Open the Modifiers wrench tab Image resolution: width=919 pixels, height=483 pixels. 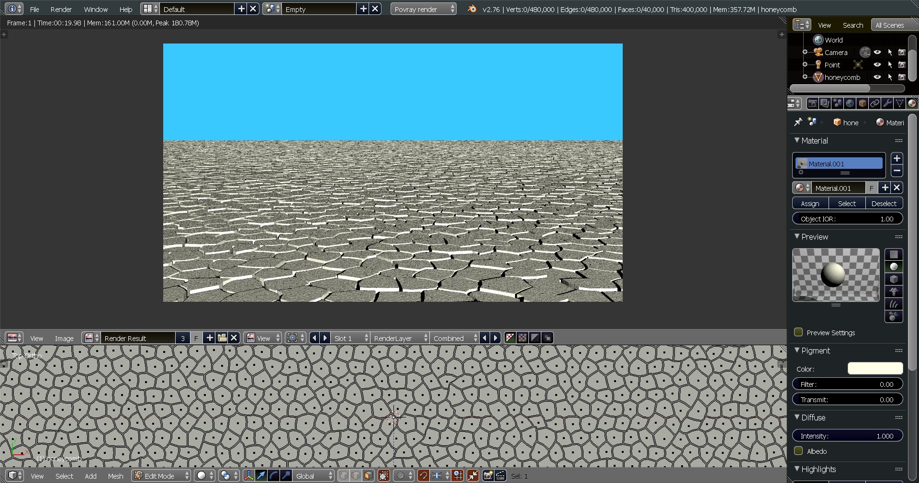tap(887, 103)
